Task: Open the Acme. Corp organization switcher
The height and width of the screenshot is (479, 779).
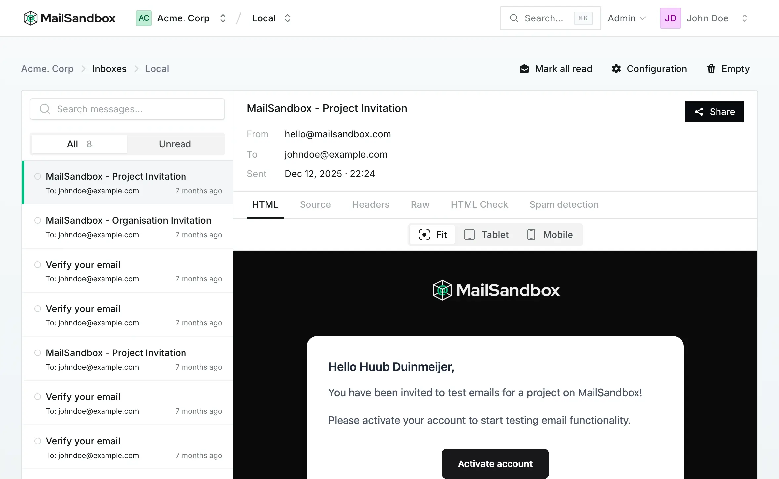Action: [181, 18]
